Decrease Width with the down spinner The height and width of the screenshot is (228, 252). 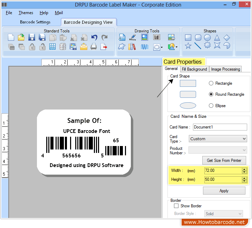244,172
